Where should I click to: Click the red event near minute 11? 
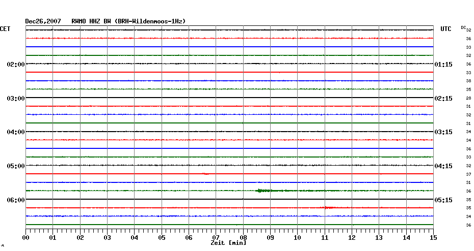[329, 208]
